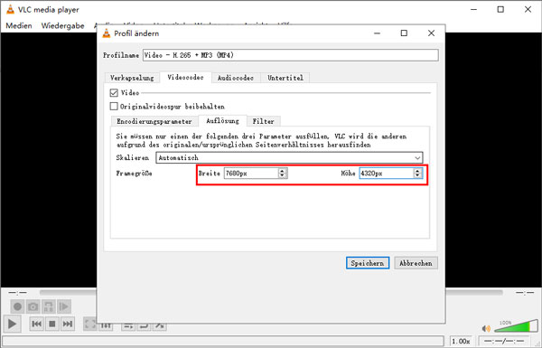Click the cone icon in Profil ändern title

[x=107, y=33]
